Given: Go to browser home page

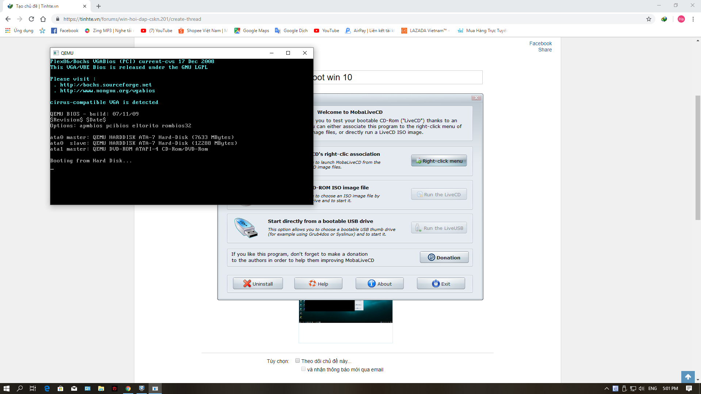Looking at the screenshot, I should [43, 19].
